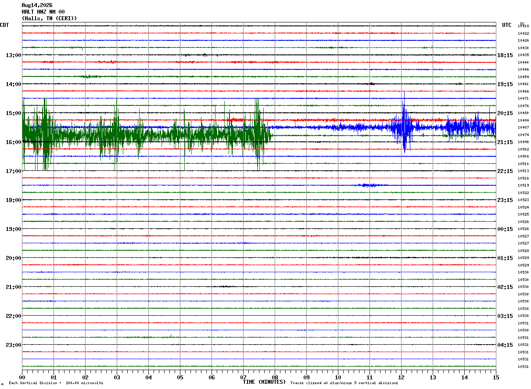Select the 19:00 CDT time label
Viewport: 531px width, 389px height.
click(14, 229)
